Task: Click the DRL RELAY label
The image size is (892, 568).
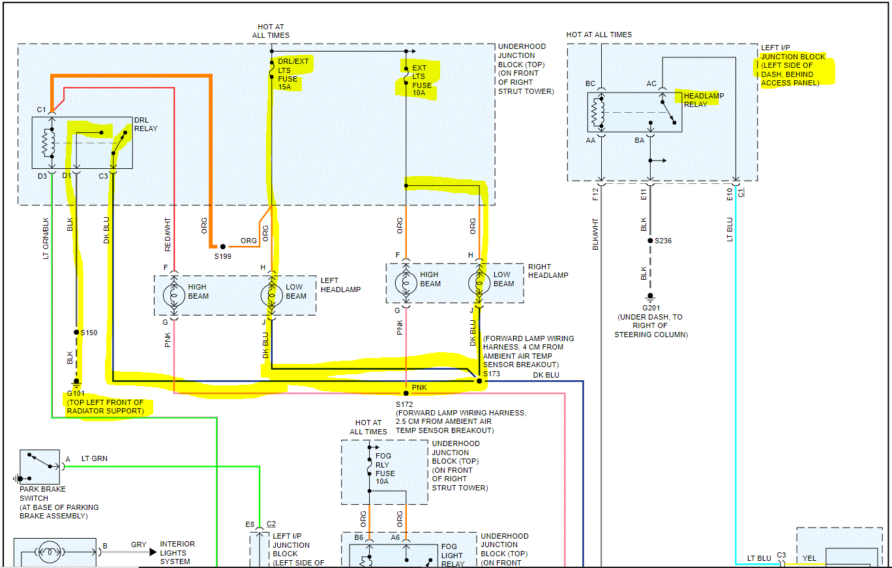Action: click(x=146, y=125)
